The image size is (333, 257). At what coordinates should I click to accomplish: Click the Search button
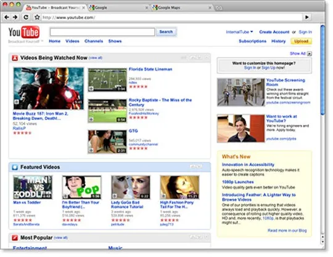tap(166, 32)
